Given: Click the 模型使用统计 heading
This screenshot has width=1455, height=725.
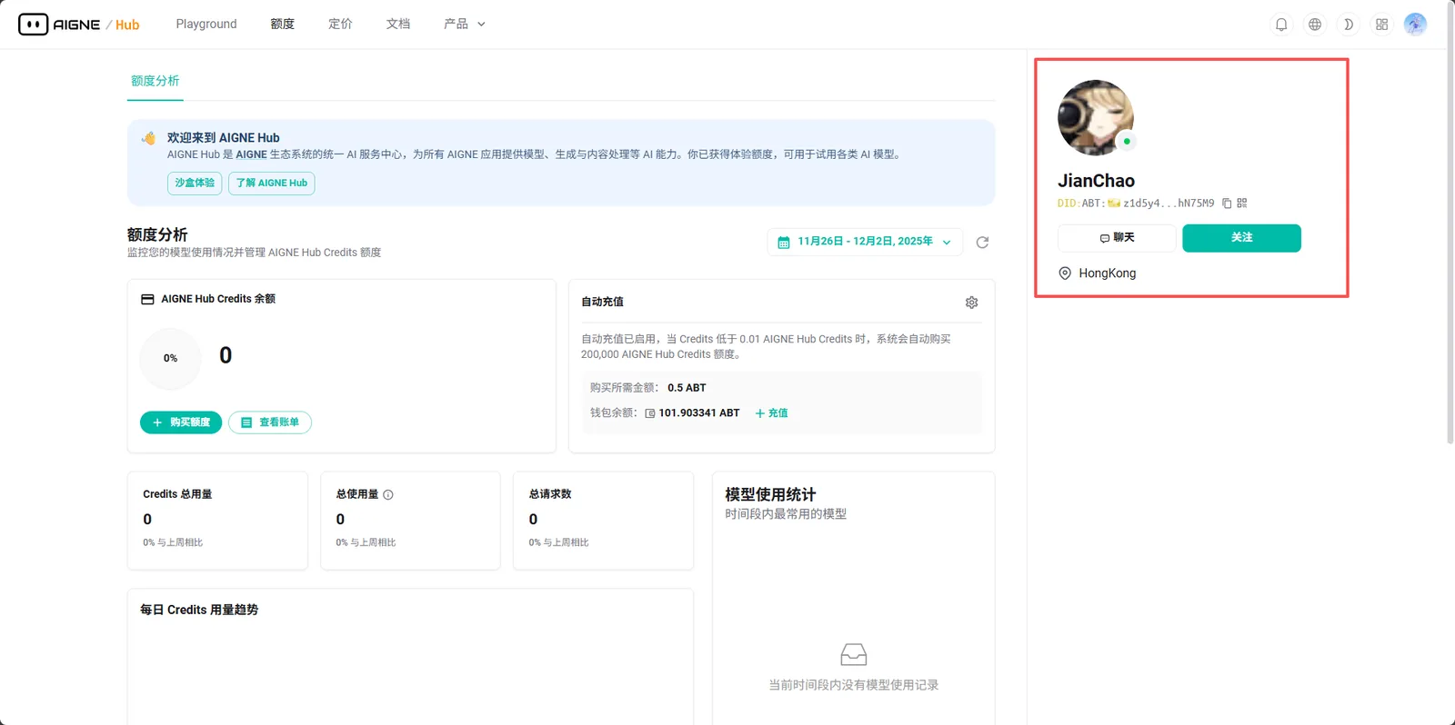Looking at the screenshot, I should click(770, 495).
